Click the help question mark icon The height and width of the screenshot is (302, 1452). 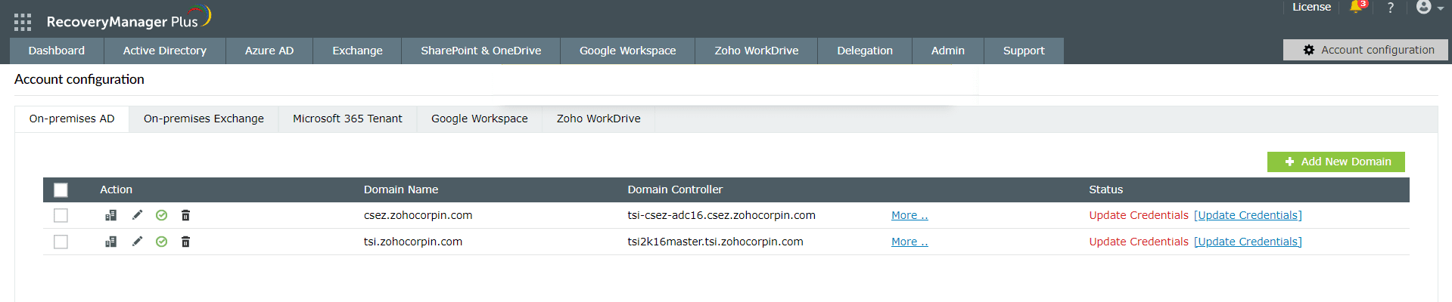click(1390, 8)
